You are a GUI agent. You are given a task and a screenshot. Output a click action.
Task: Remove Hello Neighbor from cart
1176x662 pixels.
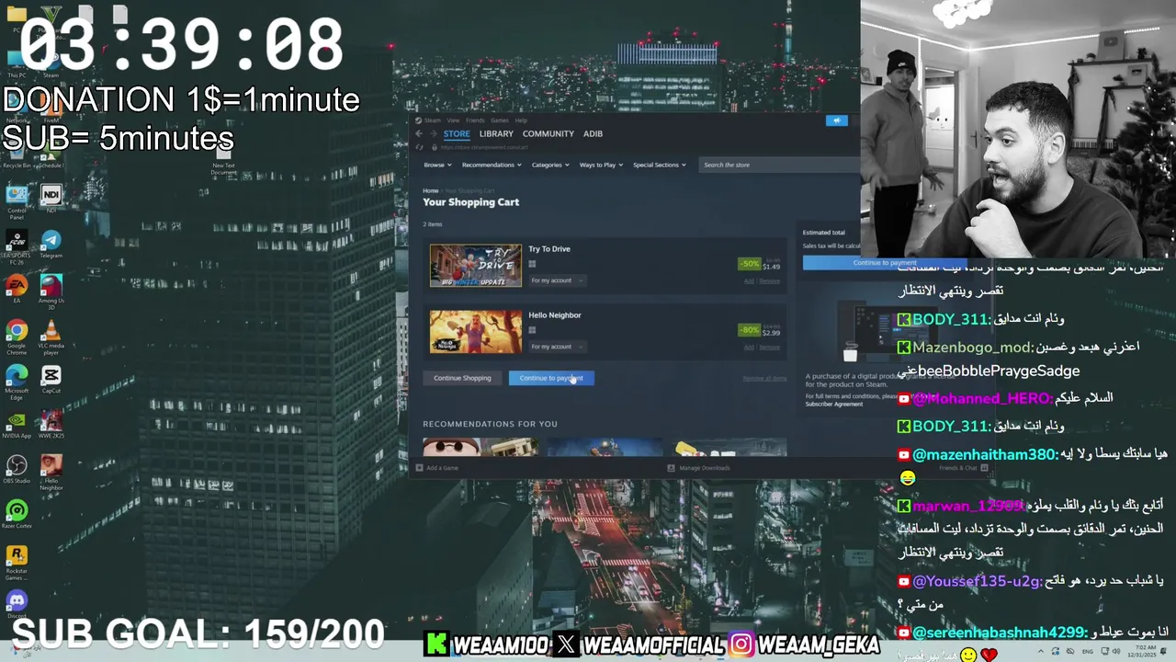(x=770, y=347)
